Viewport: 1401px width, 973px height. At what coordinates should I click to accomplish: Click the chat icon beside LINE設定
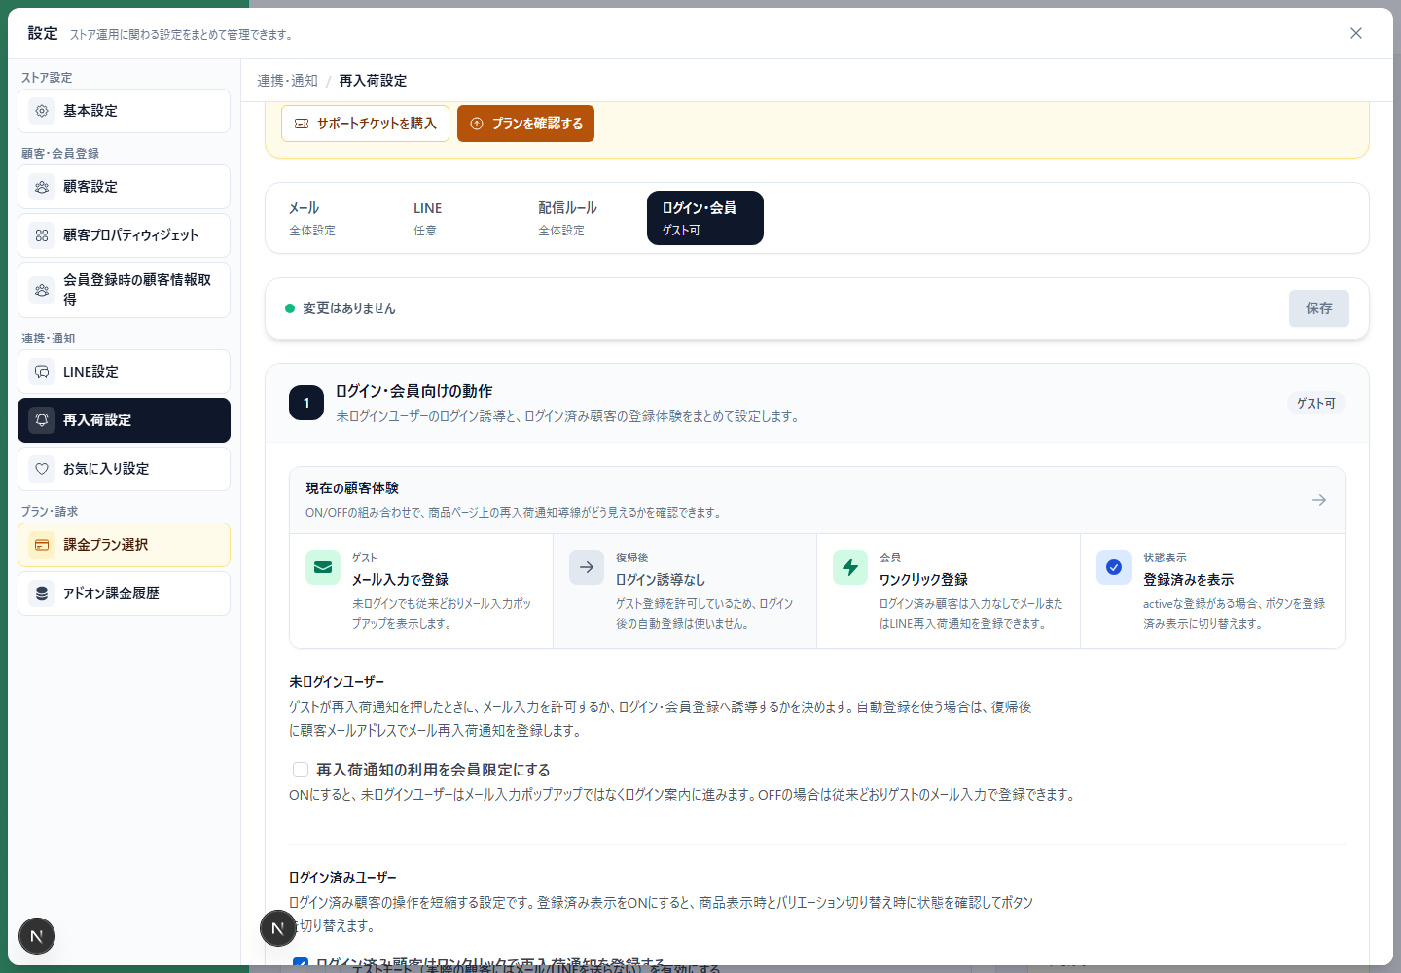point(42,372)
